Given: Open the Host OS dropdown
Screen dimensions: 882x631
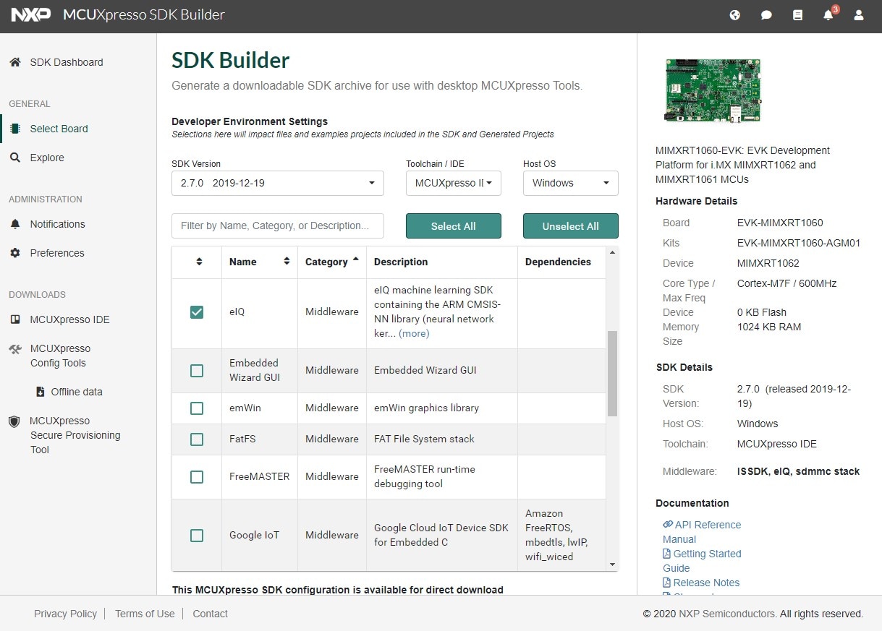Looking at the screenshot, I should pos(570,183).
